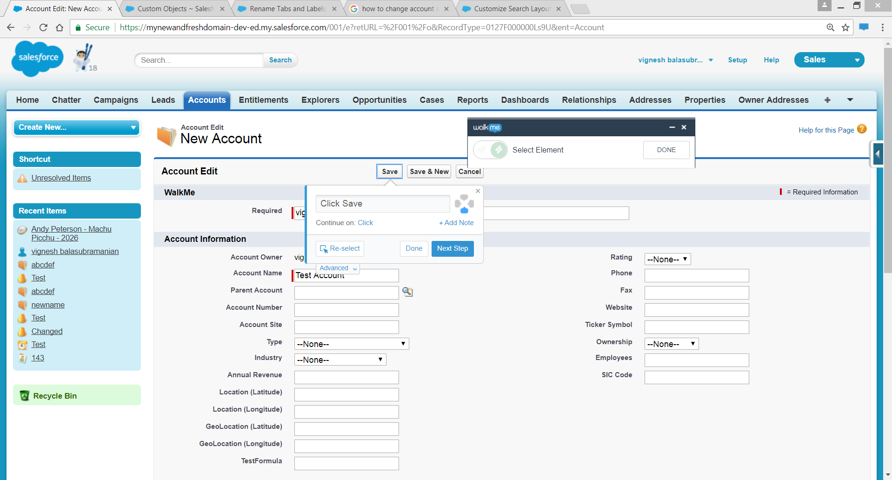Image resolution: width=892 pixels, height=480 pixels.
Task: Open the Opportunities tab
Action: (379, 100)
